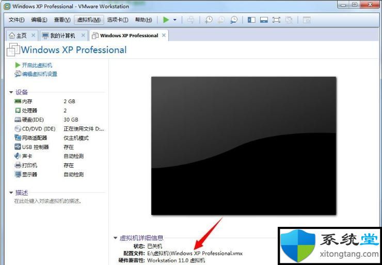Select the CD/DVD (IDE) device row
The width and height of the screenshot is (382, 265).
(59, 129)
